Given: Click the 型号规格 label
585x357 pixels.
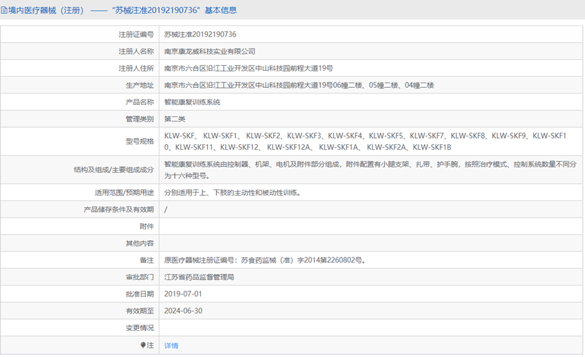Looking at the screenshot, I should [x=140, y=141].
